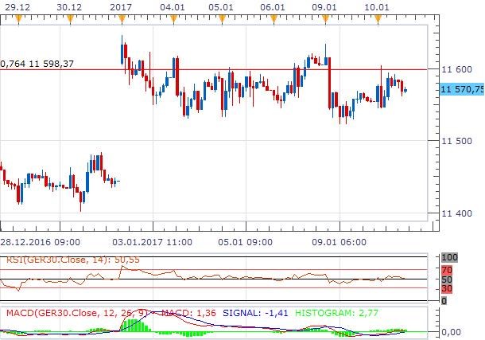Viewport: 485px width, 340px height.
Task: Click the orange marker under 09.01
Action: (324, 17)
